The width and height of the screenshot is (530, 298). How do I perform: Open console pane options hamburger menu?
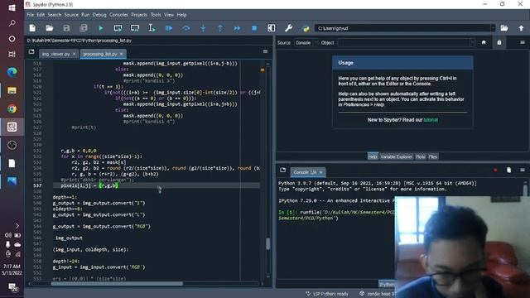click(523, 171)
